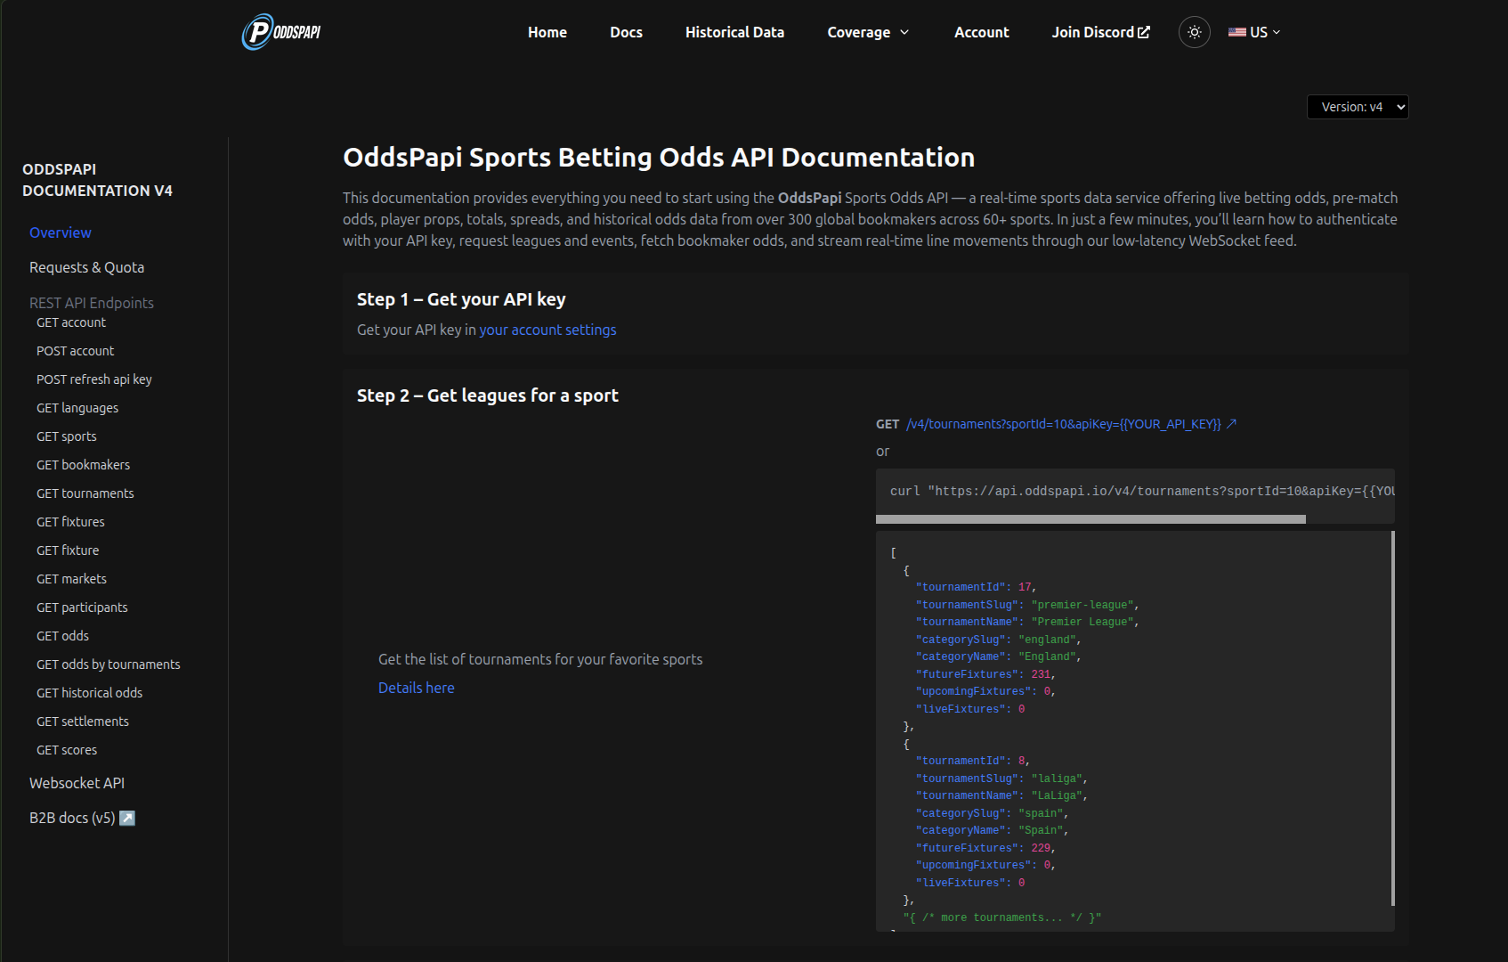The width and height of the screenshot is (1508, 962).
Task: Open GET fixtures endpoint docs
Action: (x=70, y=522)
